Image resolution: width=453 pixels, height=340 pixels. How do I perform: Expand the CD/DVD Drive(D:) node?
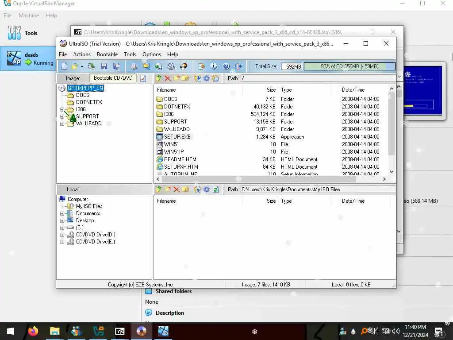62,235
